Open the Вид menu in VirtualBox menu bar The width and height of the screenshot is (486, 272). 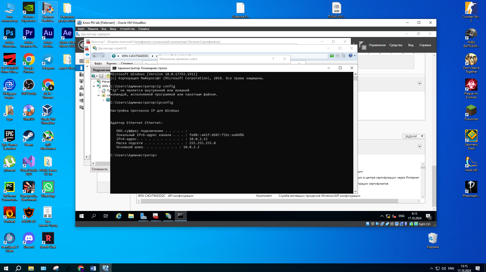[x=104, y=29]
